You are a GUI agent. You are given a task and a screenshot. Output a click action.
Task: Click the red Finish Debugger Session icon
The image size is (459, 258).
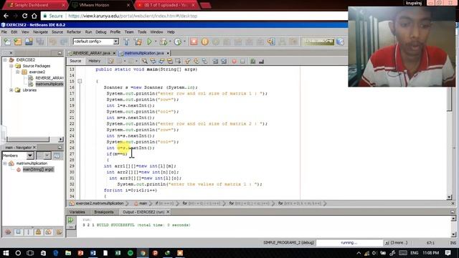pos(194,42)
